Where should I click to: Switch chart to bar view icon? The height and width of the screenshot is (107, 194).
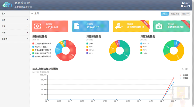(x=186, y=69)
